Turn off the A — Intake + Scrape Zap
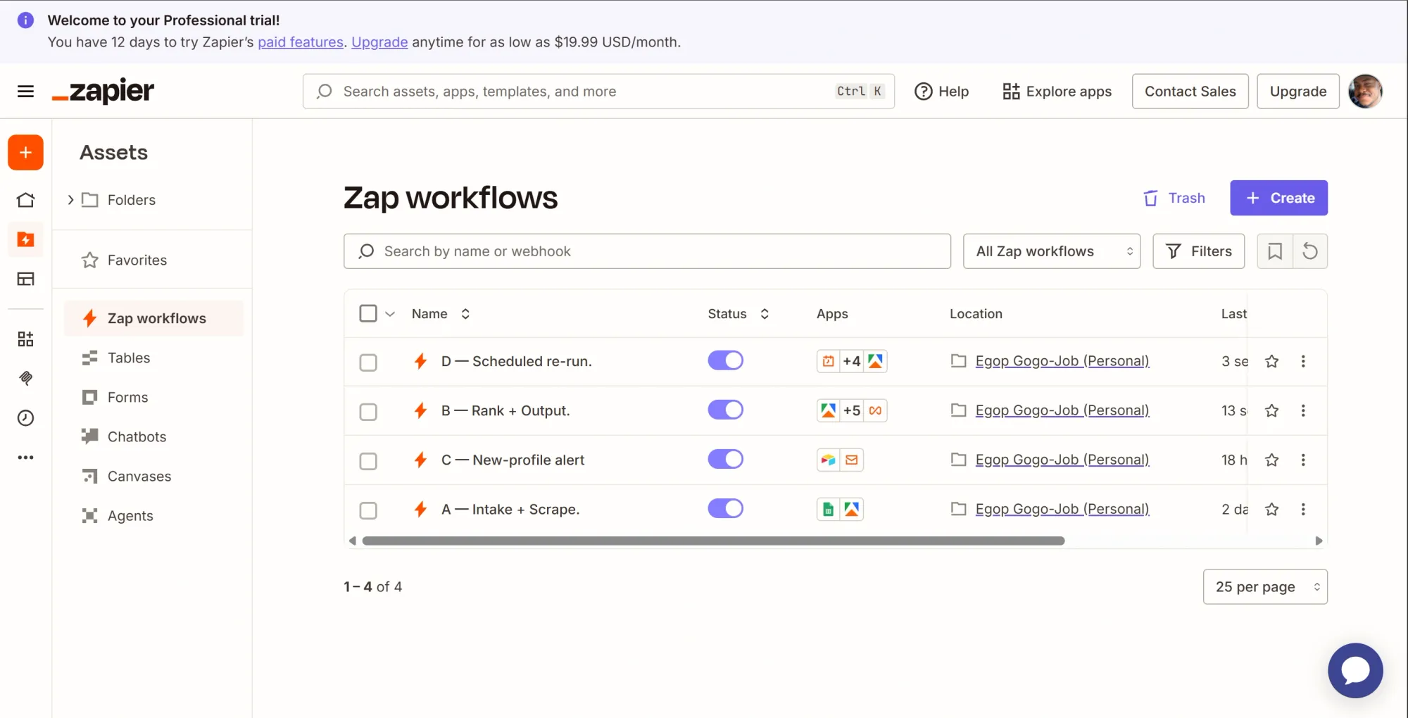 coord(725,508)
